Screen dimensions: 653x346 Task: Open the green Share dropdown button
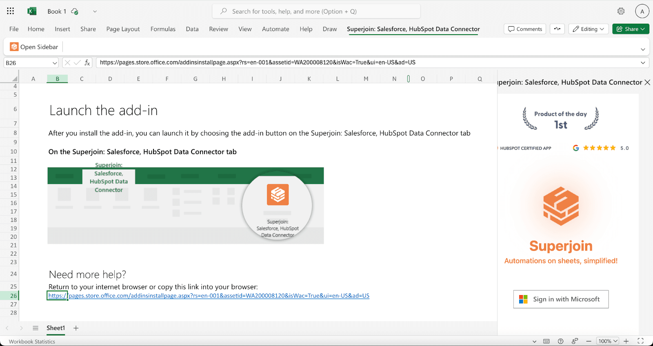(x=631, y=29)
